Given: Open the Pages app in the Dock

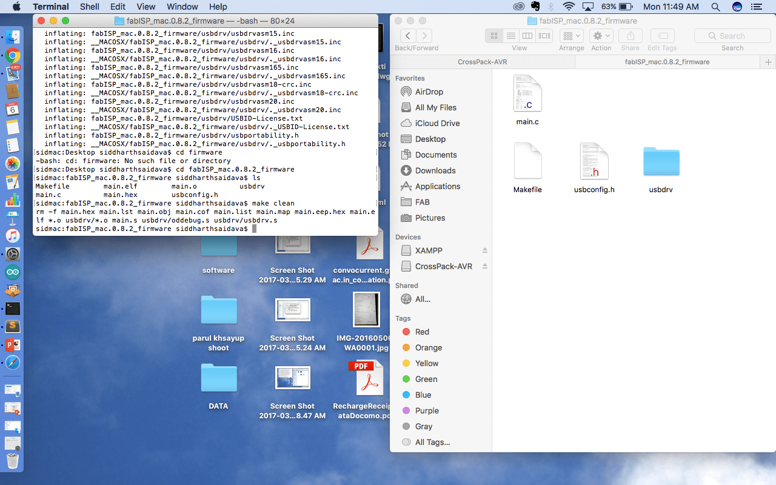Looking at the screenshot, I should pos(13,181).
